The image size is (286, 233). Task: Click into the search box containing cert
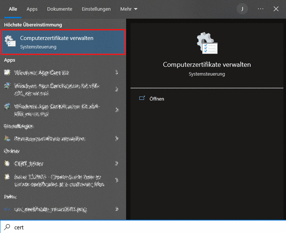coord(143,227)
